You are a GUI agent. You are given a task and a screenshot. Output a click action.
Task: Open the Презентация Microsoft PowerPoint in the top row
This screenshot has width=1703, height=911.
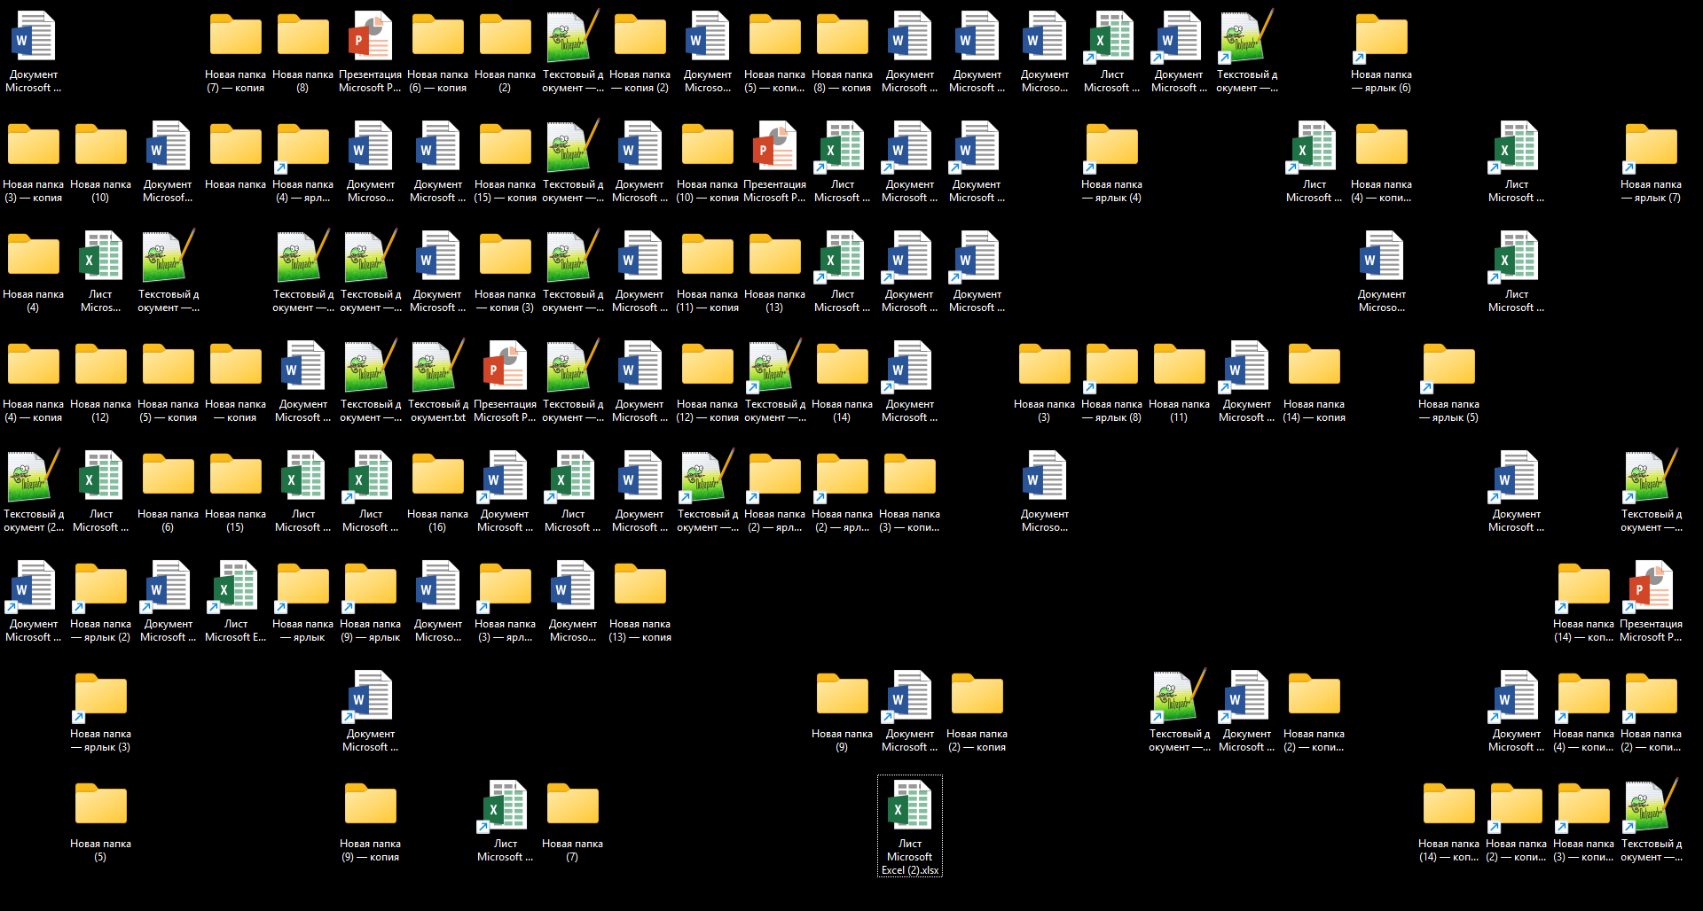(x=370, y=35)
